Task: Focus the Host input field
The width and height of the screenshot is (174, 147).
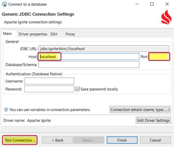Action: tap(89, 57)
